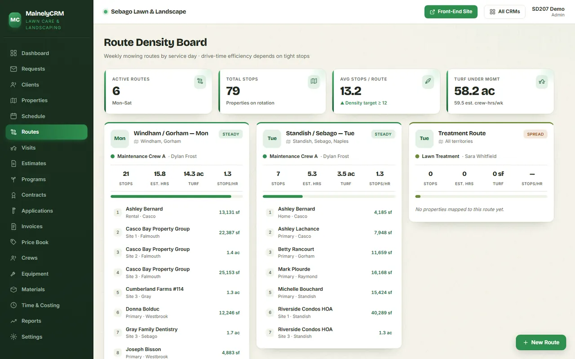Viewport: 575px width, 359px height.
Task: Click the leaf icon on Avg Stops card
Action: click(x=428, y=81)
